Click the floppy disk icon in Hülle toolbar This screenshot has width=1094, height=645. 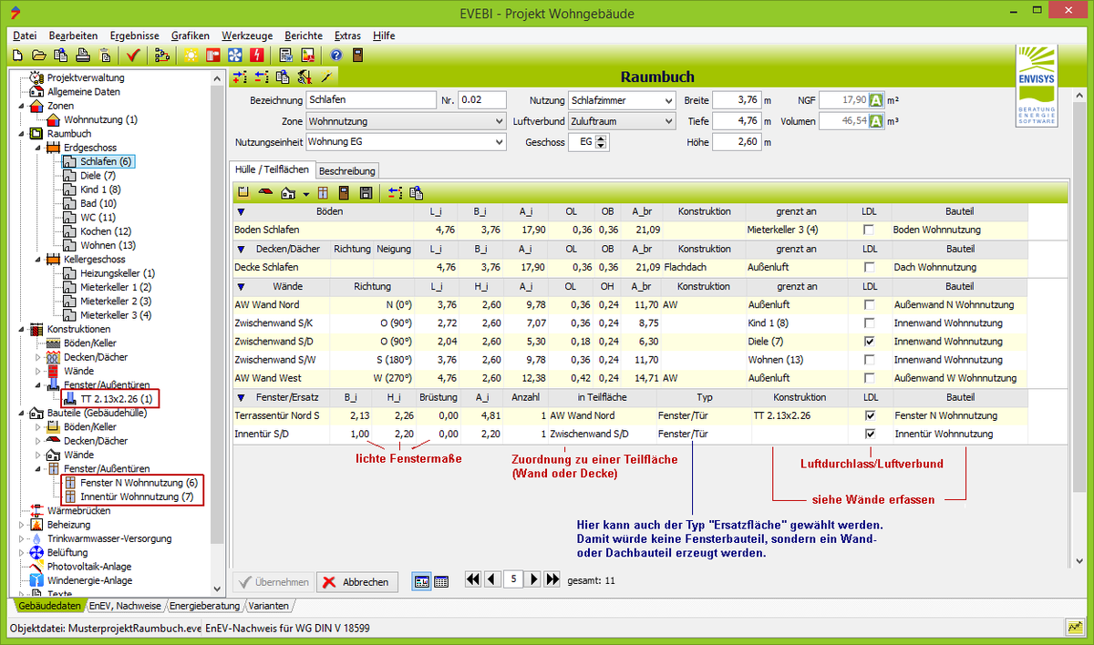[x=366, y=193]
